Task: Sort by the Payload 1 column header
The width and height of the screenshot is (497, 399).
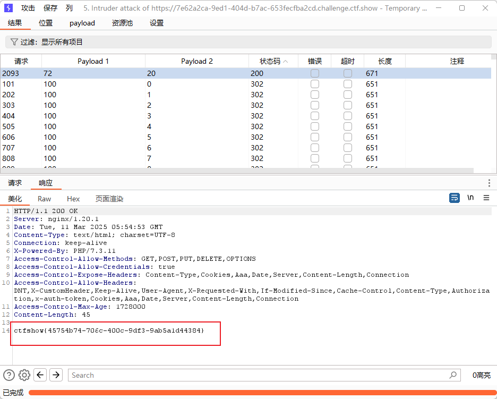Action: (x=93, y=61)
